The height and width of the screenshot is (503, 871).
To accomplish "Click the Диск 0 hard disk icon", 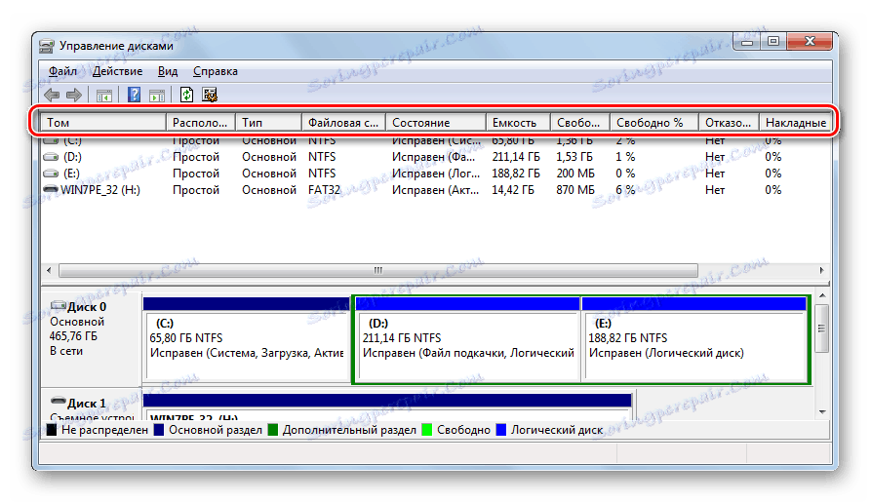I will tap(58, 306).
